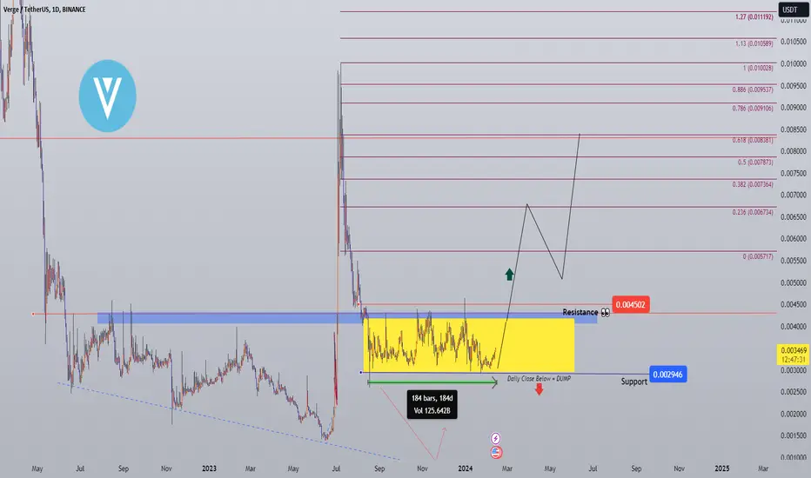Click the 184 bars, 184d measurement box

click(x=432, y=404)
